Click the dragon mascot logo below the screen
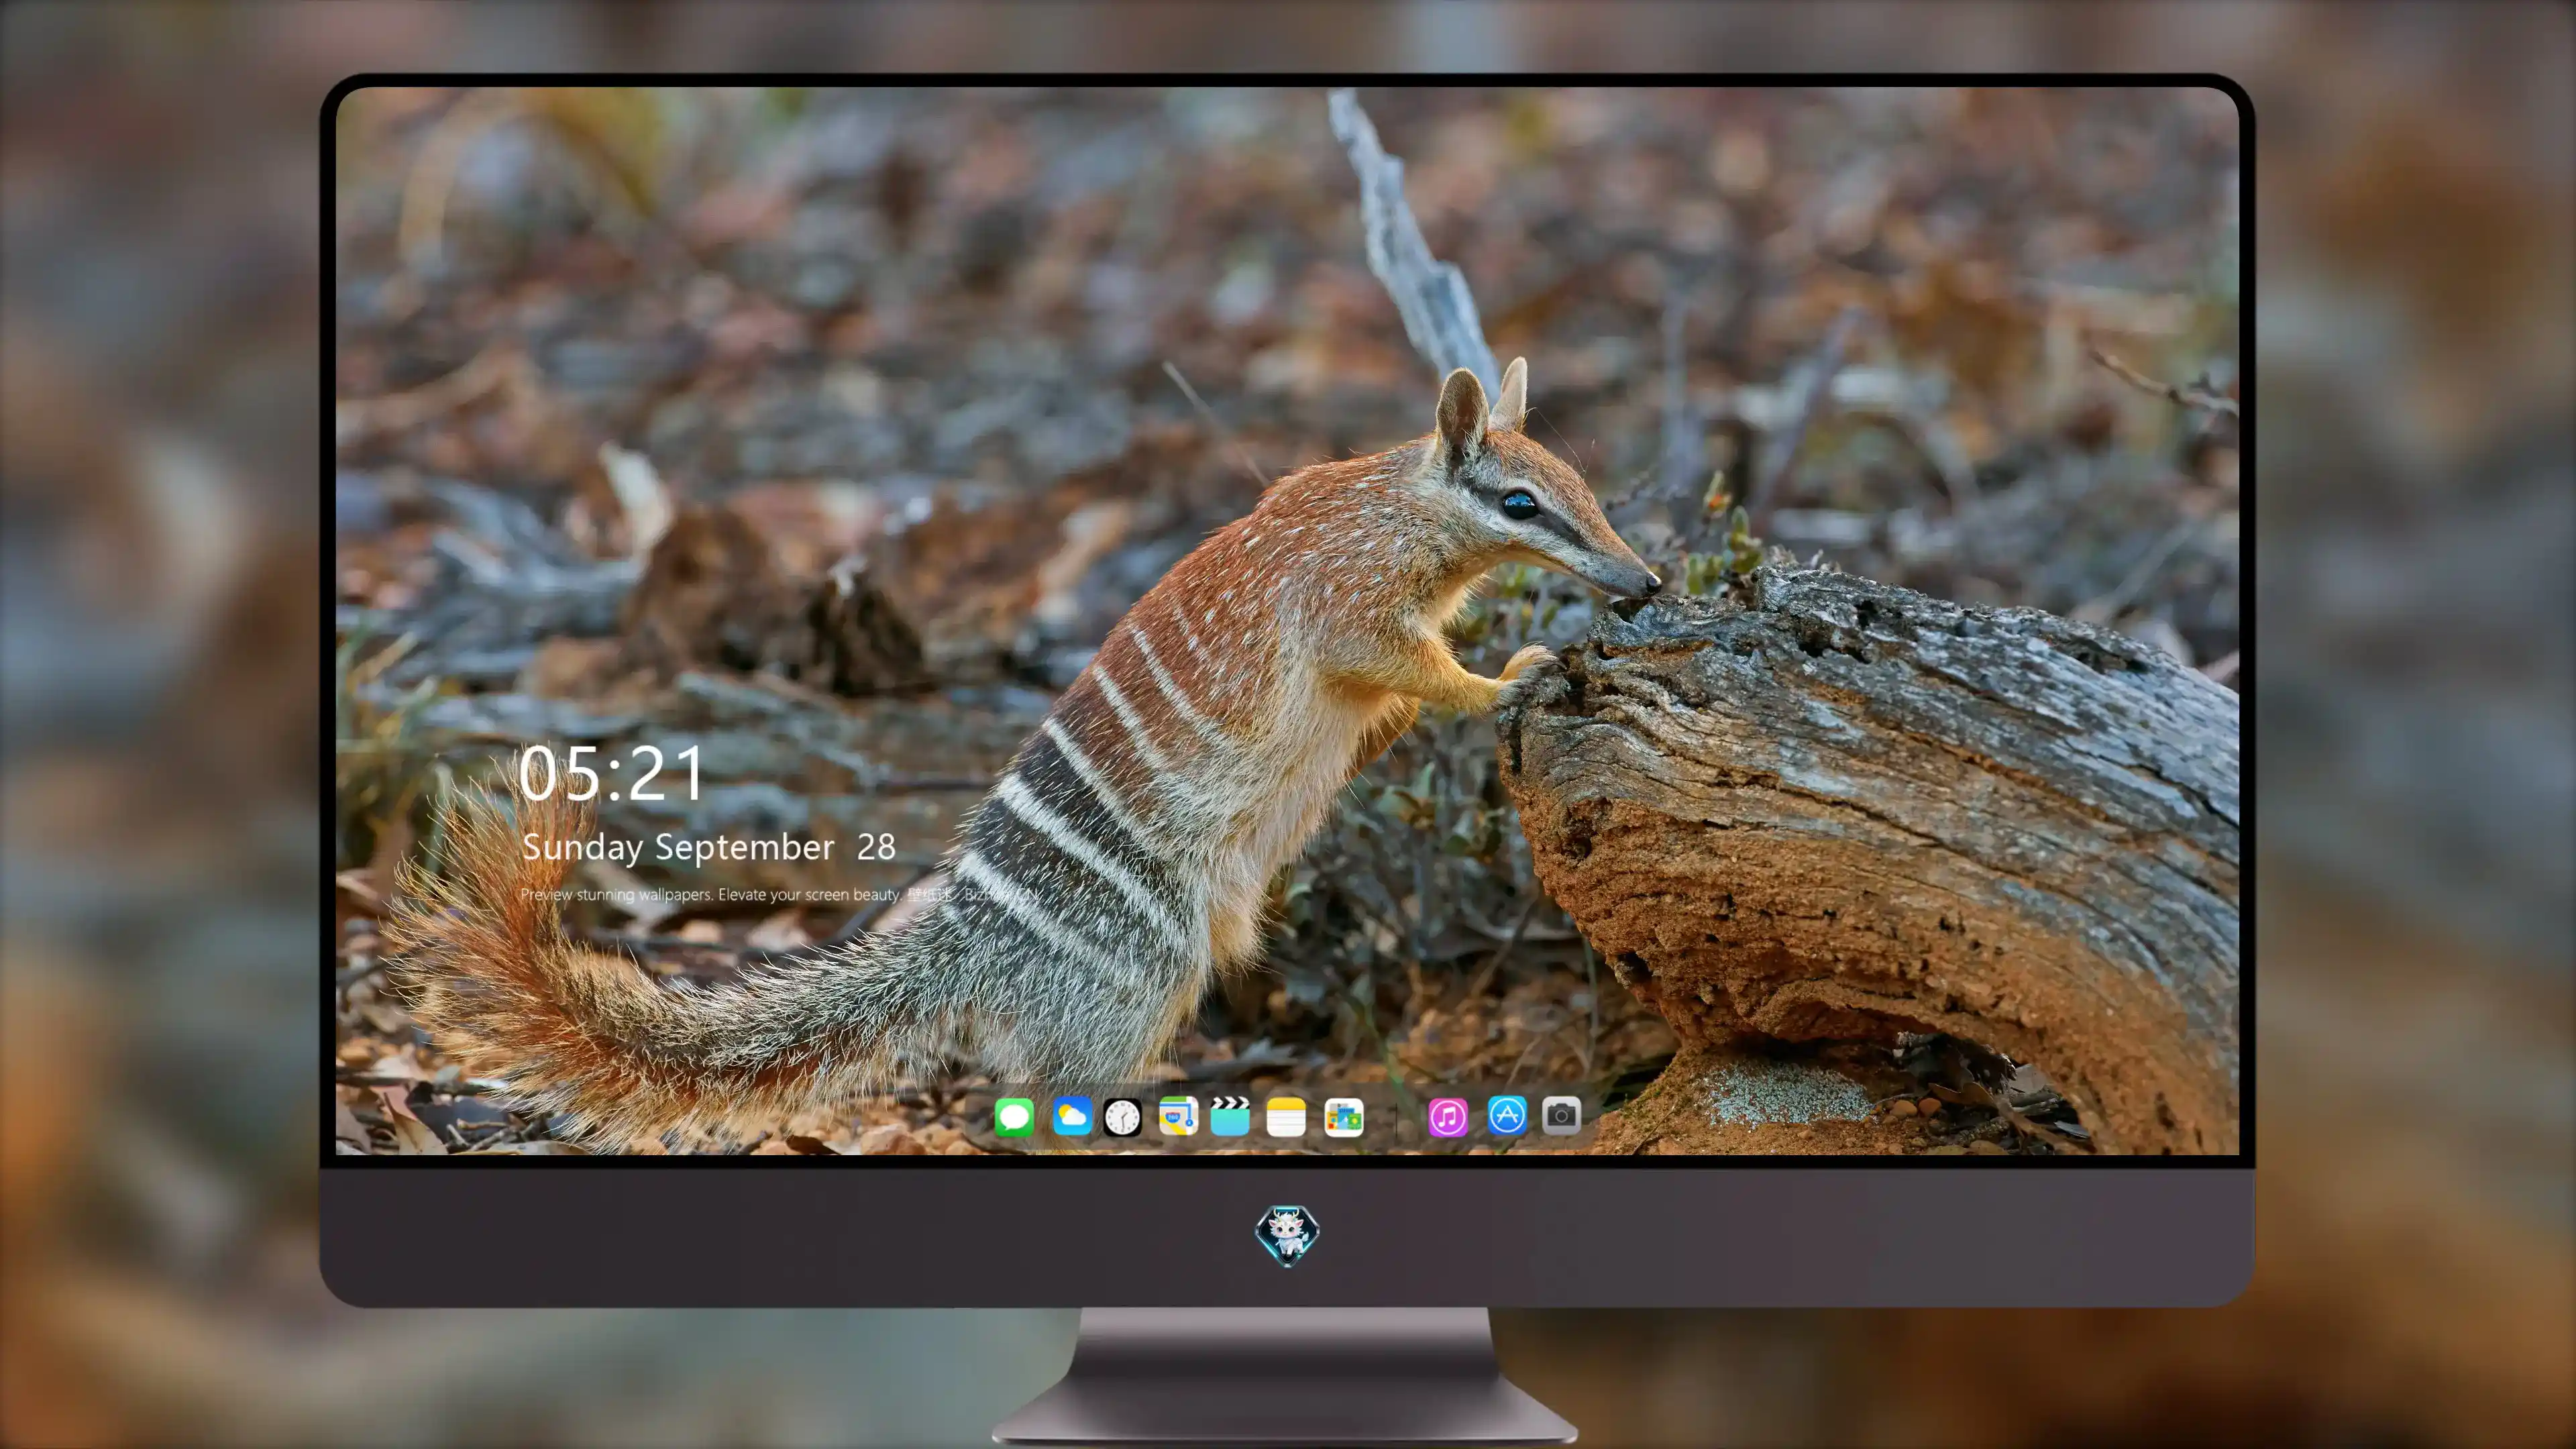 pos(1287,1236)
